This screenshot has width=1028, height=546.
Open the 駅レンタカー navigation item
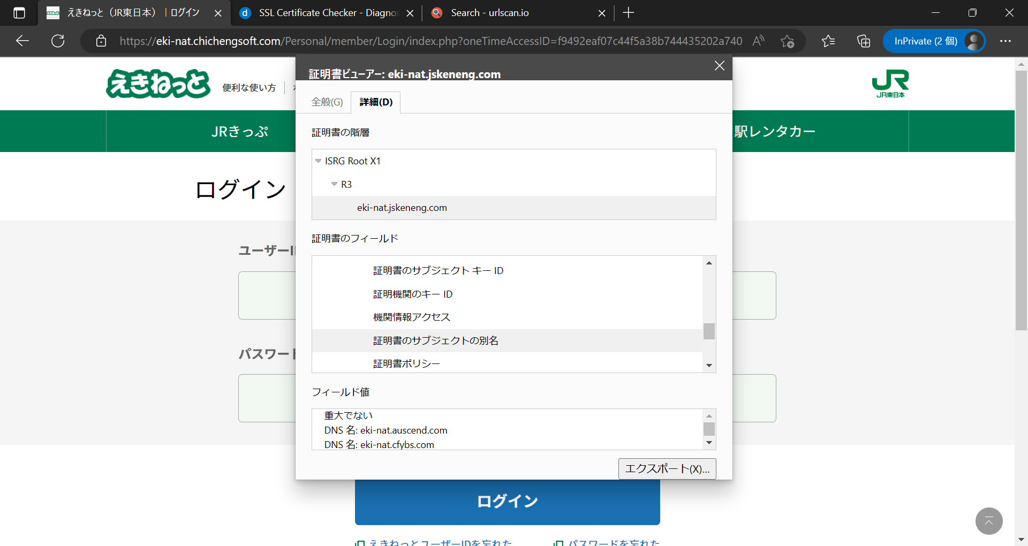[775, 132]
